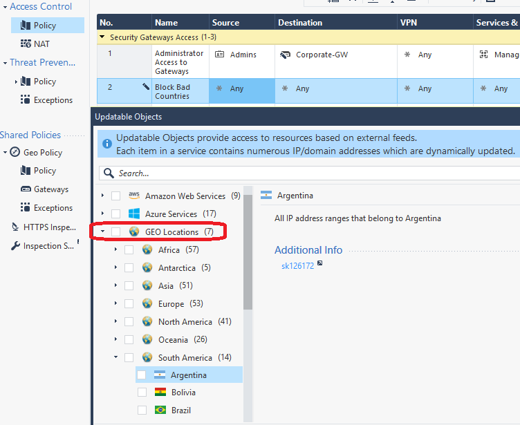This screenshot has width=520, height=425.
Task: Open the sk126172 link
Action: [x=297, y=265]
